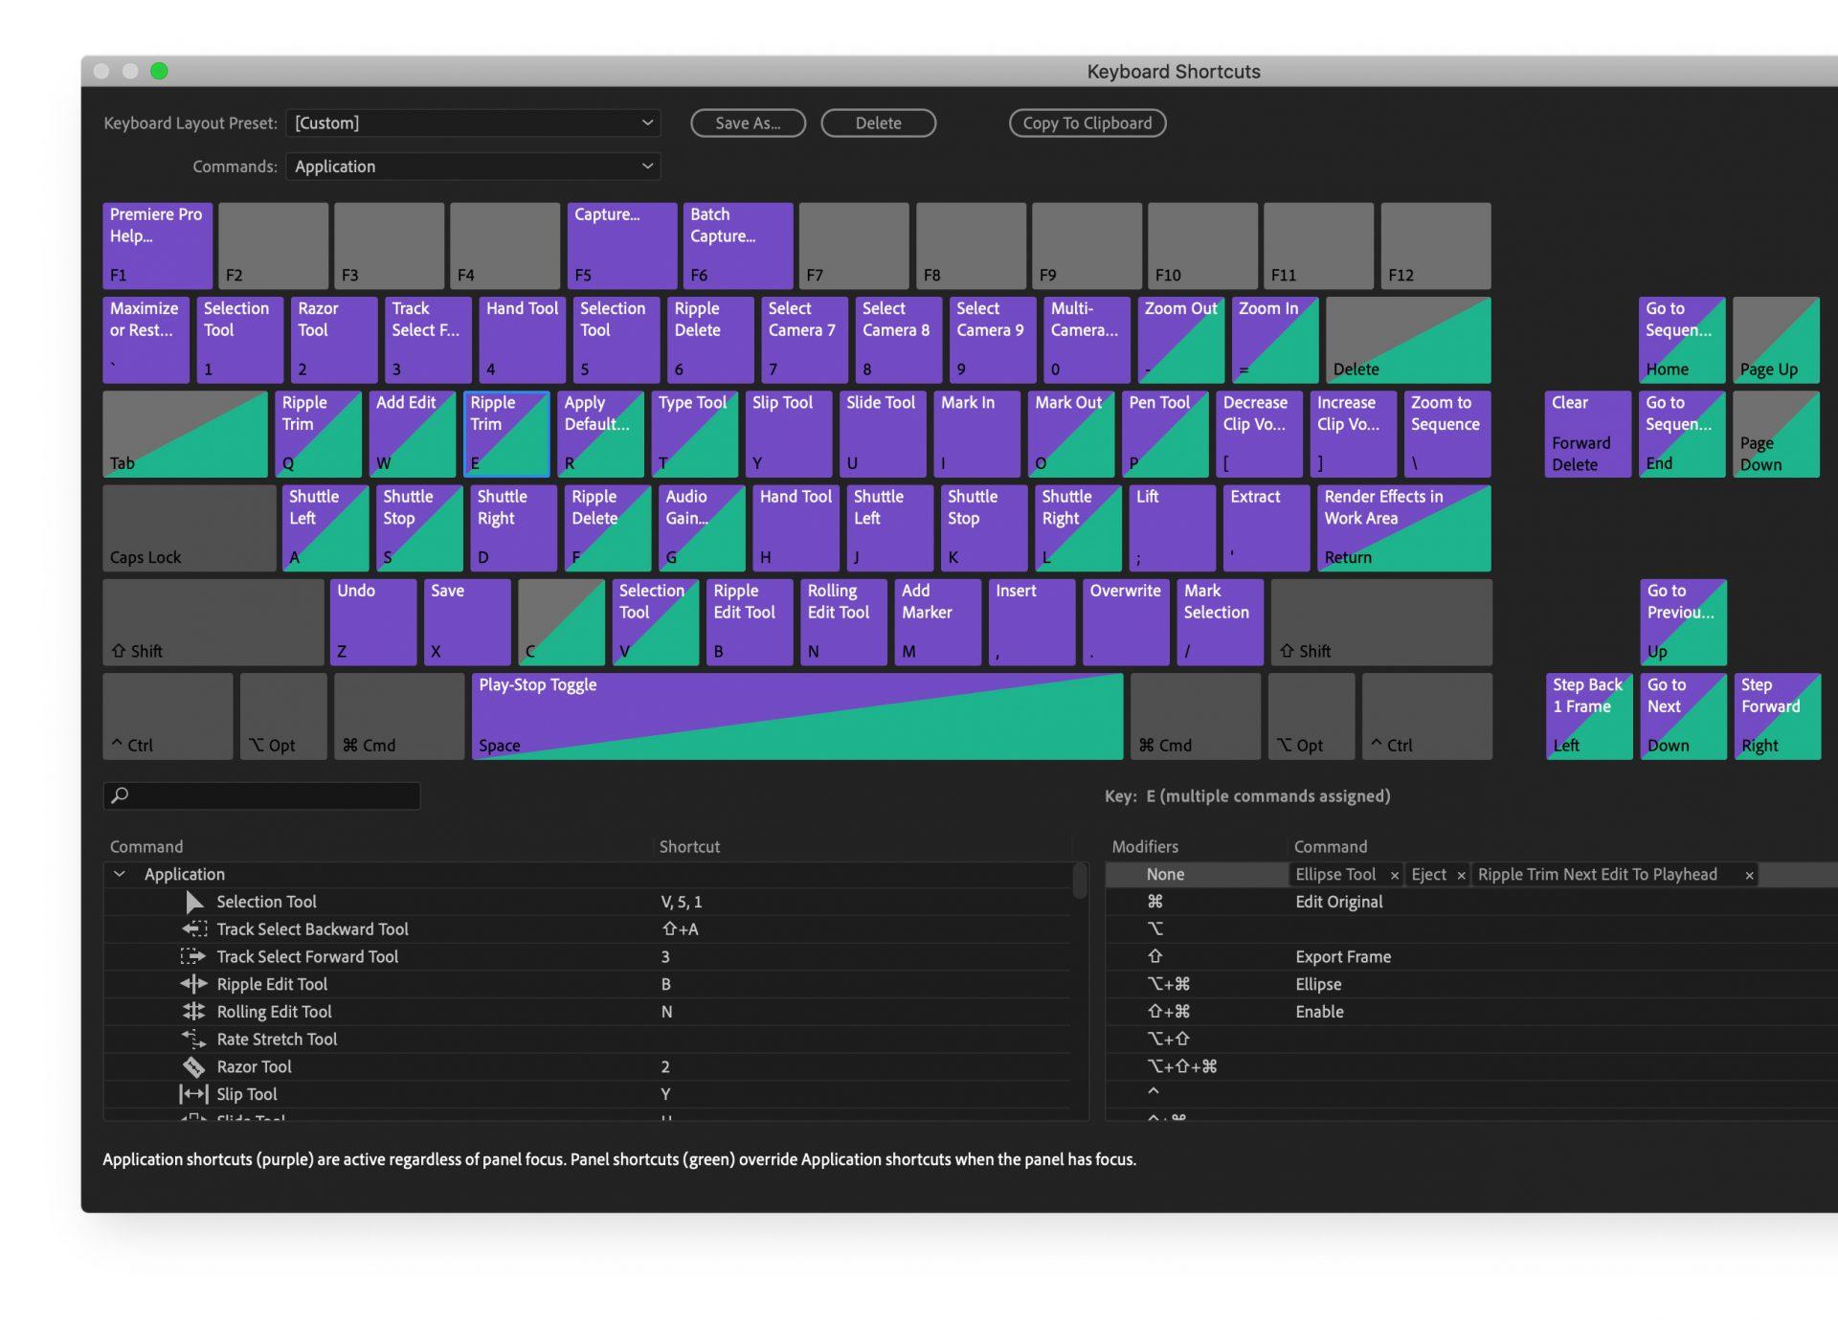Click the Rolling Edit Tool icon
The image size is (1838, 1320).
point(193,1012)
